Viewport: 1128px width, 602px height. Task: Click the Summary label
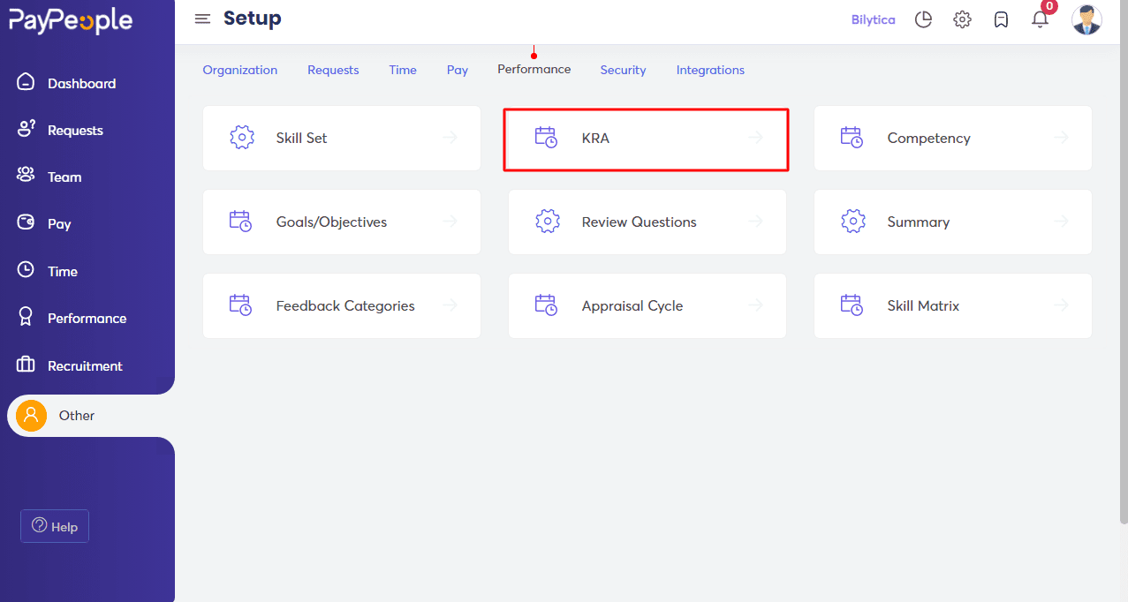pyautogui.click(x=919, y=222)
